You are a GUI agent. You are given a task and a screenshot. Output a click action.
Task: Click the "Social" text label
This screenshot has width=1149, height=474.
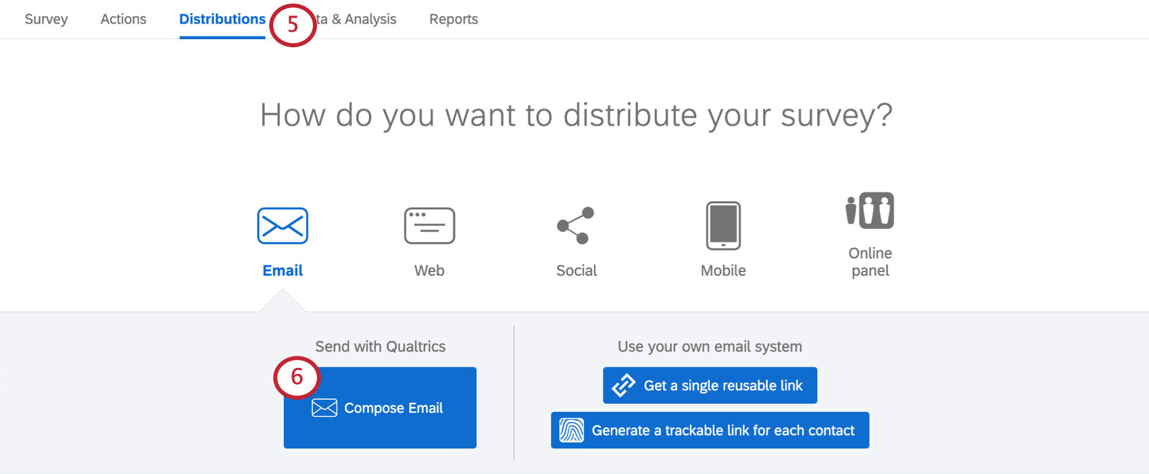[x=576, y=271]
